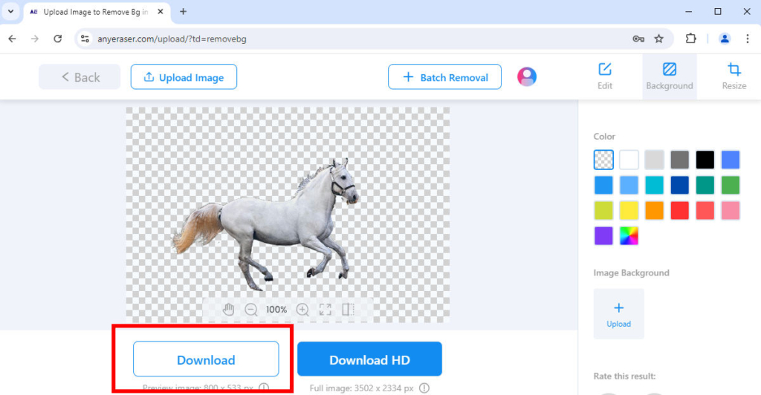Show info about full image size
The image size is (761, 395).
(x=424, y=388)
